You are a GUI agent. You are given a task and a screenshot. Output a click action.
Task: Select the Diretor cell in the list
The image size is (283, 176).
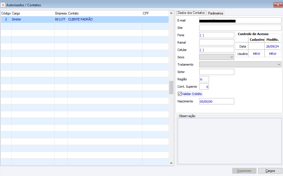click(x=33, y=19)
